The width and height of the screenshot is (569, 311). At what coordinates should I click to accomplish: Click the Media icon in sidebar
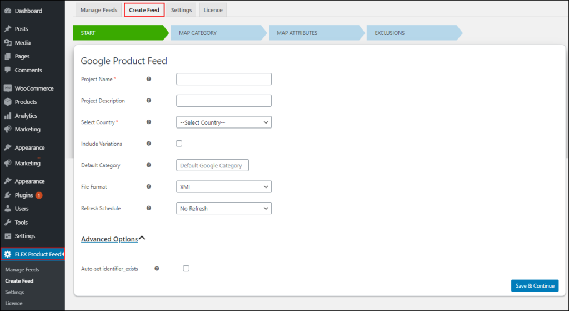click(8, 42)
